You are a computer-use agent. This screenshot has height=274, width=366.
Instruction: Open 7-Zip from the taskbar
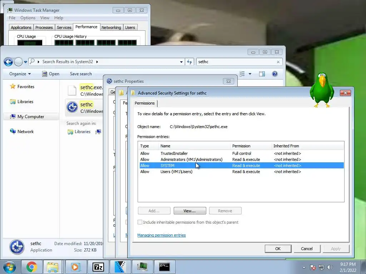98,267
